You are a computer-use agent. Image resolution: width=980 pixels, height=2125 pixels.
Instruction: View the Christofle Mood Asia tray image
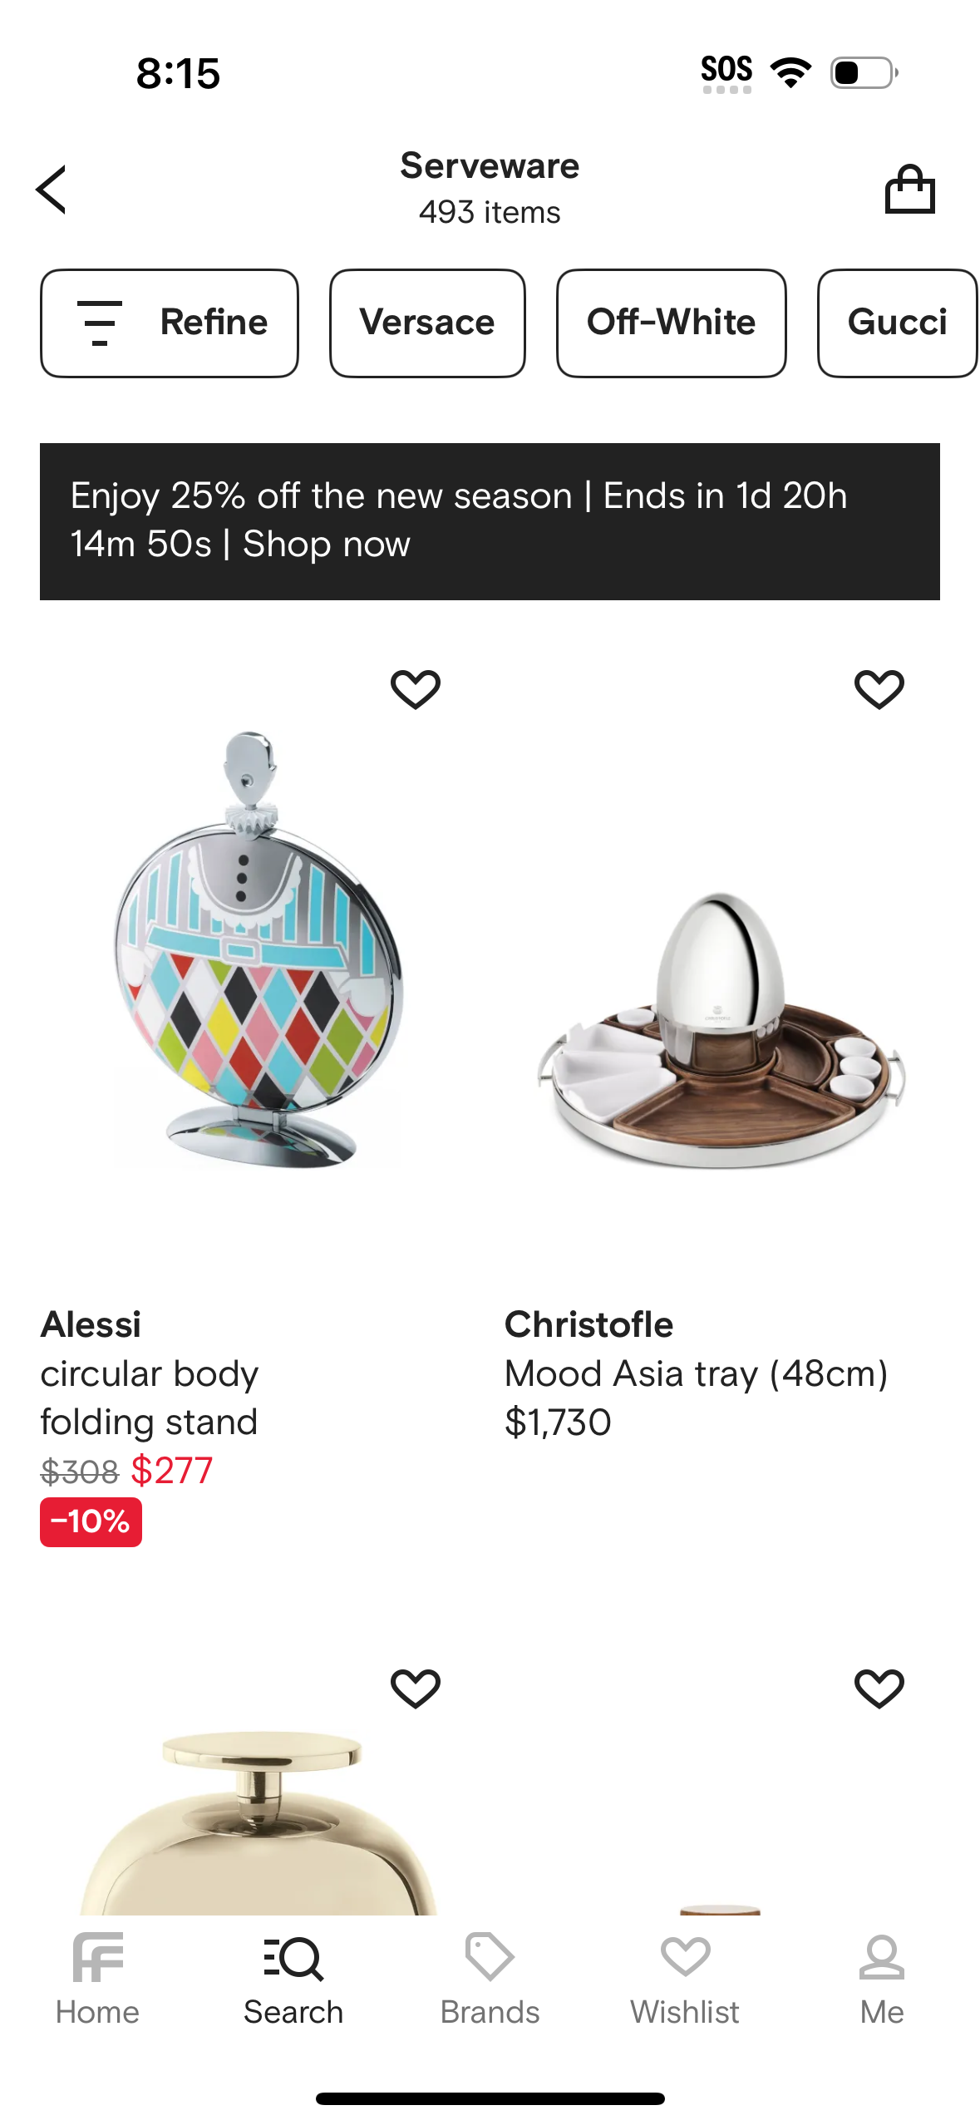[721, 1031]
